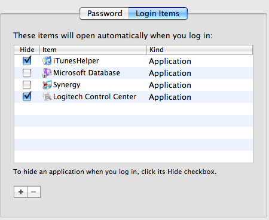The image size is (269, 220).
Task: Click the Microsoft Database app icon
Action: 47,73
